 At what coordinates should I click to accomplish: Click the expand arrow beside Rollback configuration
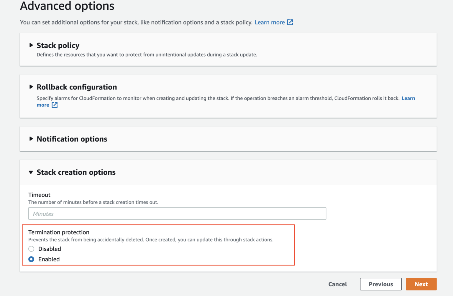31,87
